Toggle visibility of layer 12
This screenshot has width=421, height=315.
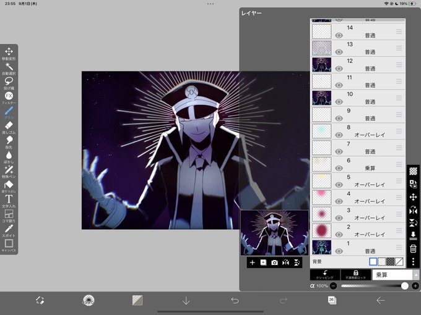(x=339, y=69)
